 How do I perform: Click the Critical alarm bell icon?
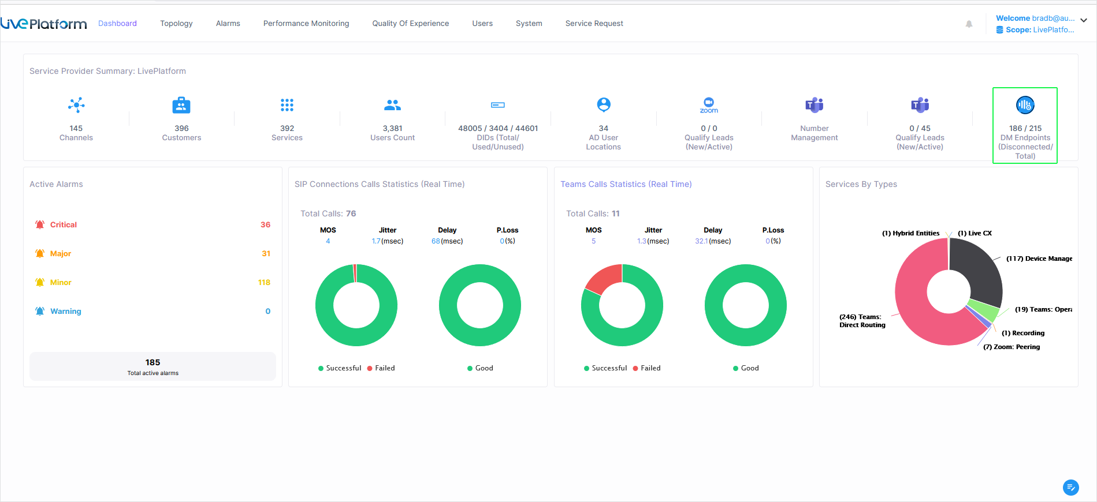[40, 224]
